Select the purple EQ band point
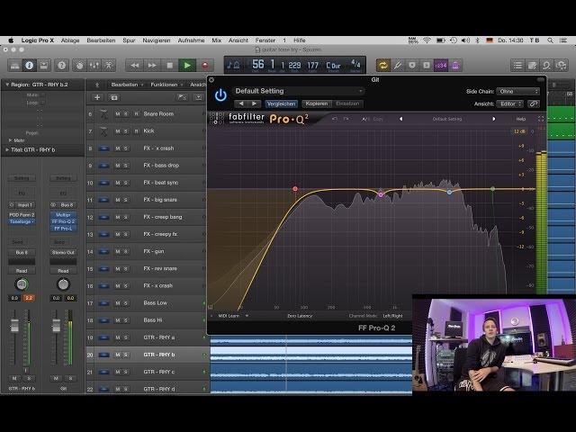 tap(381, 194)
